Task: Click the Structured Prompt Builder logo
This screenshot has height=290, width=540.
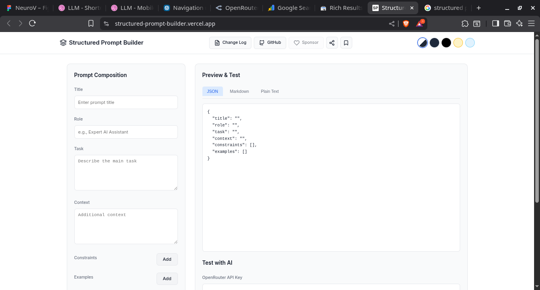Action: (102, 43)
